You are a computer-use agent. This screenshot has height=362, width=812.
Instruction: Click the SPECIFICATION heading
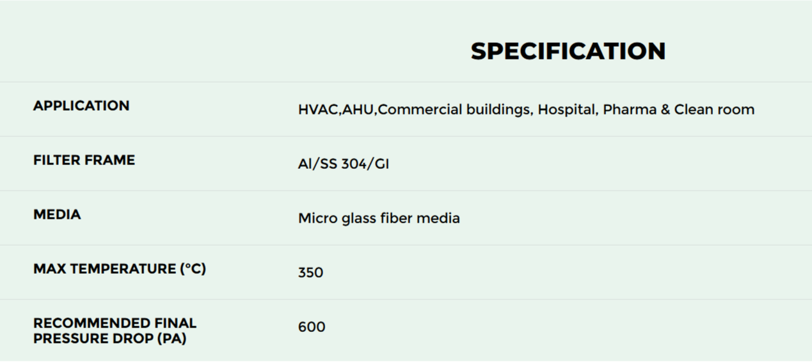568,51
